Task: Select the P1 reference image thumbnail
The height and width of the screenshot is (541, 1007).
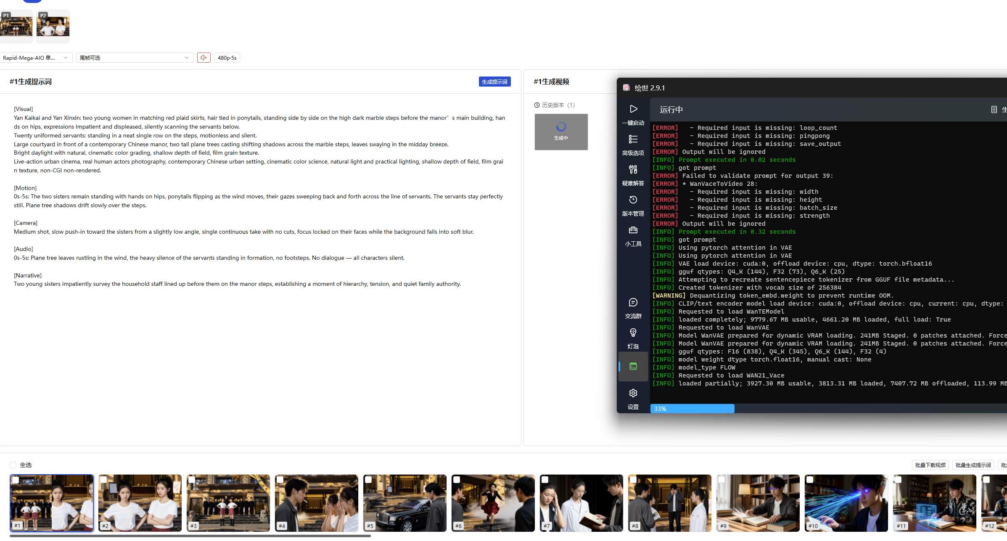Action: [x=16, y=26]
